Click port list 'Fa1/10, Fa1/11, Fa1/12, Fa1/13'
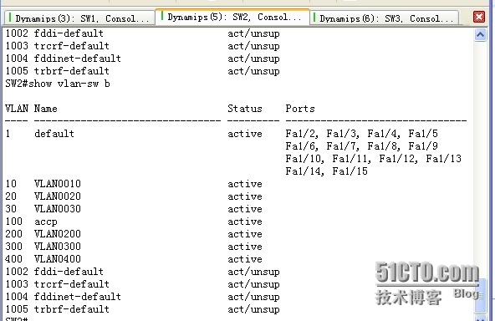The width and height of the screenshot is (495, 321). [374, 159]
